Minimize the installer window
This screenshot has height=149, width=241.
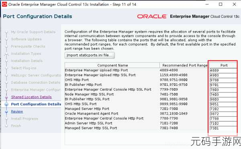[x=207, y=4]
